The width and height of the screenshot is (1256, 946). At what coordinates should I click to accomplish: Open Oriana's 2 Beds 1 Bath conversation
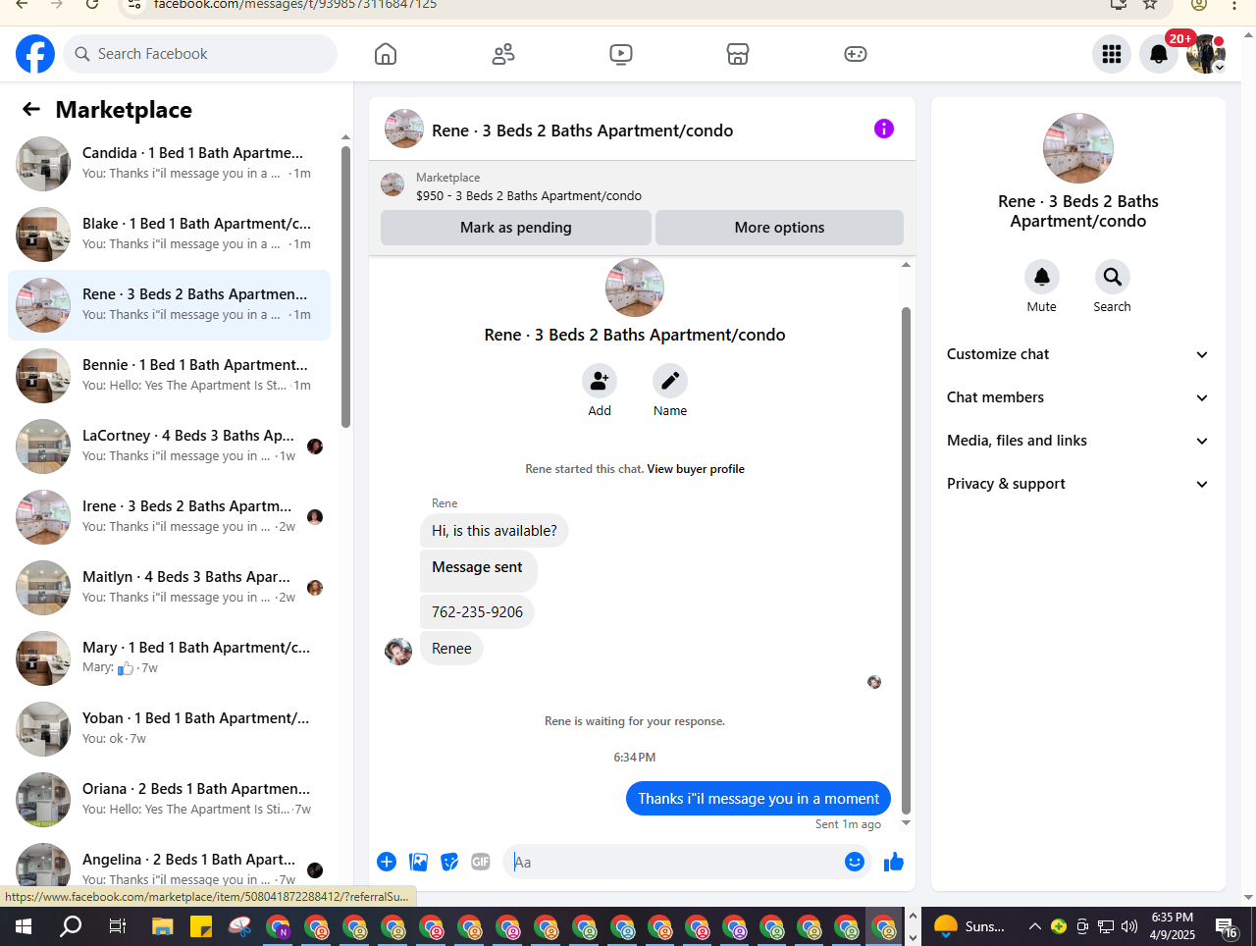169,800
